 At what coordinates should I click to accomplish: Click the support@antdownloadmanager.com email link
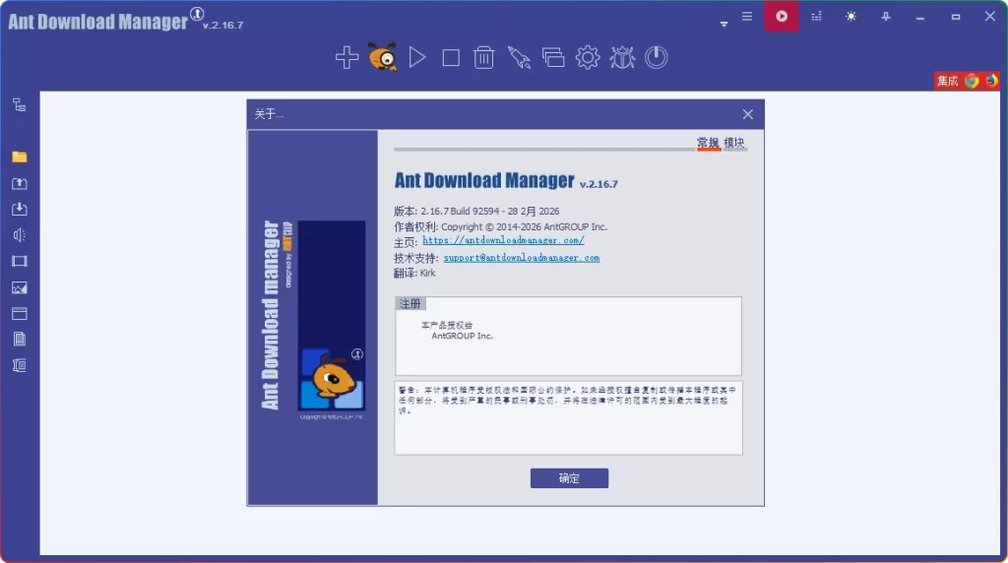point(522,258)
